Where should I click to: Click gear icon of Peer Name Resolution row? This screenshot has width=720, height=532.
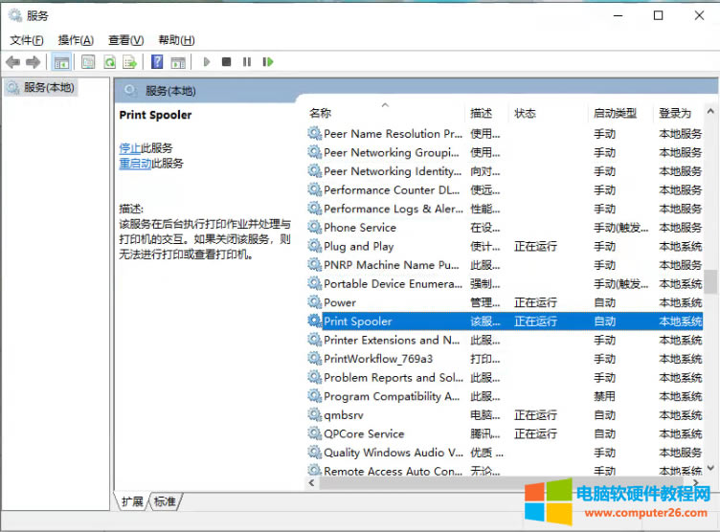point(315,134)
